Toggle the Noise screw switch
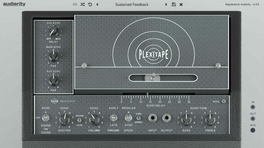The width and height of the screenshot is (264, 148). click(x=224, y=101)
